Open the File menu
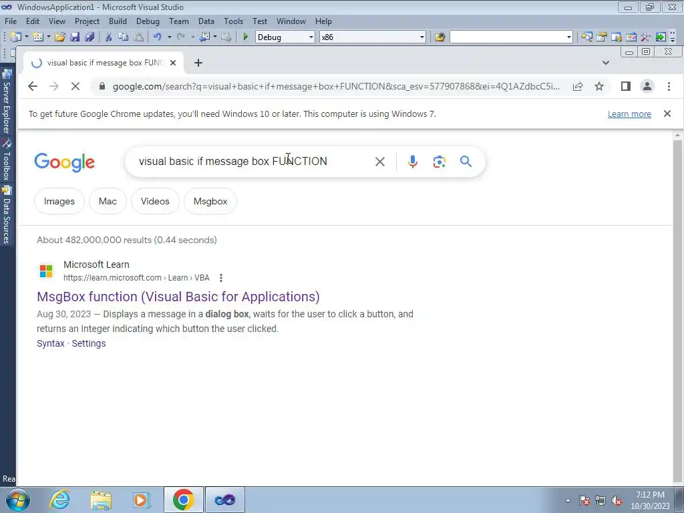Image resolution: width=684 pixels, height=513 pixels. (x=11, y=21)
